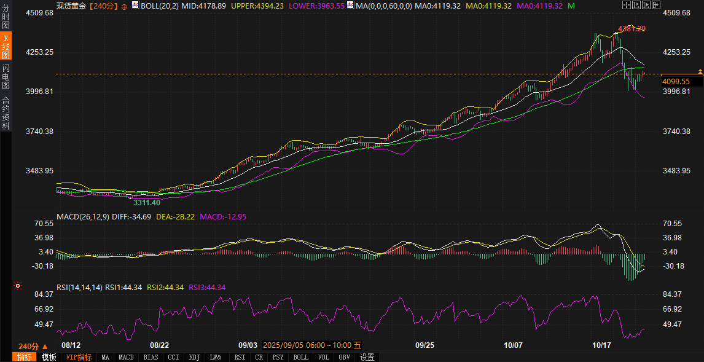Open the 240分 period selector at bottom-left
Screen dimensions: 704x362
33,347
